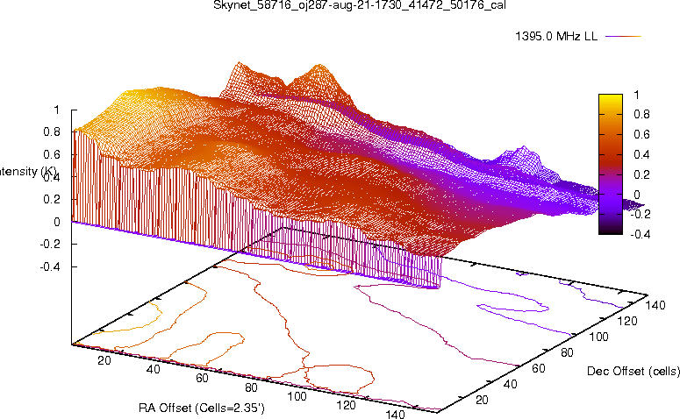Pick Dec Offset axis tick label 100
Image resolution: width=680 pixels, height=419 pixels.
click(598, 337)
